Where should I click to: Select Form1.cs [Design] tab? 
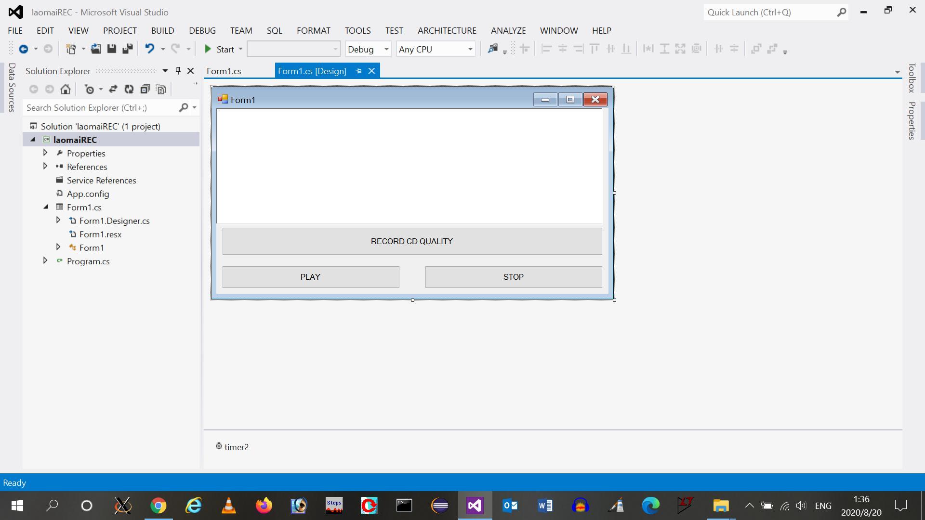[312, 71]
